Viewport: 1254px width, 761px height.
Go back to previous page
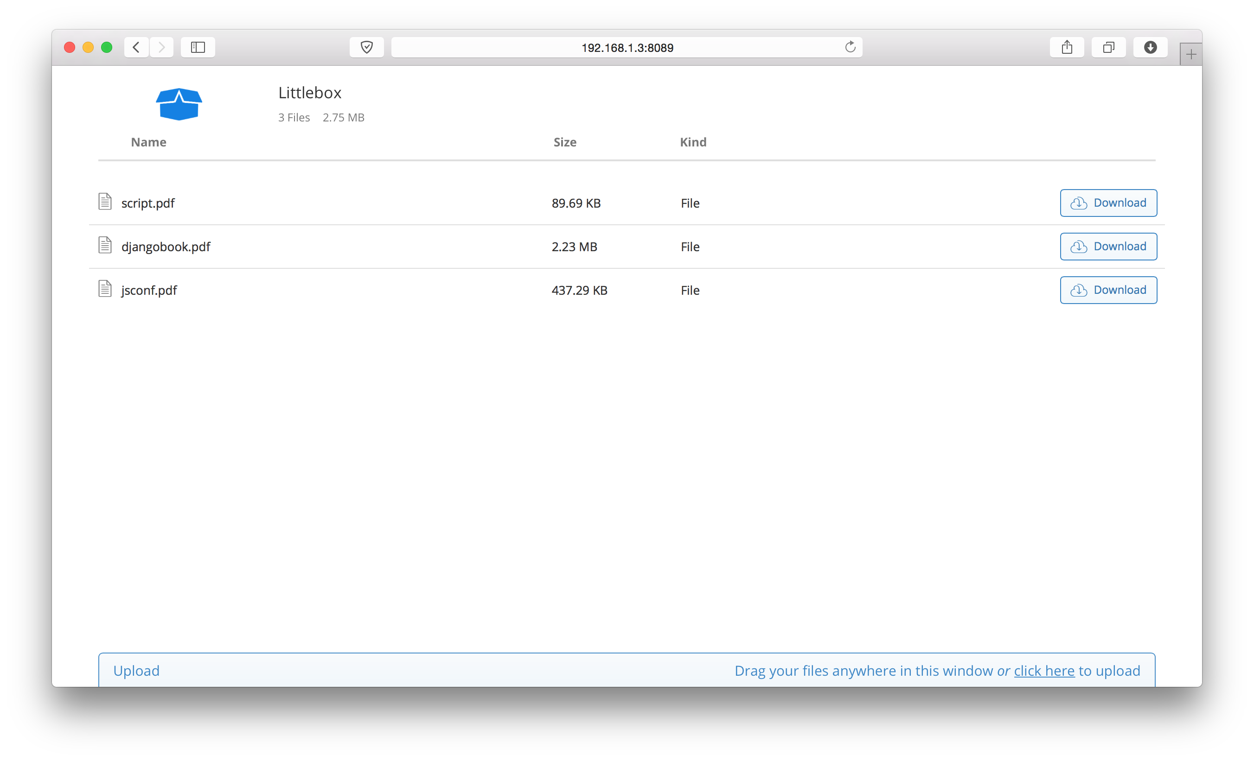point(136,47)
